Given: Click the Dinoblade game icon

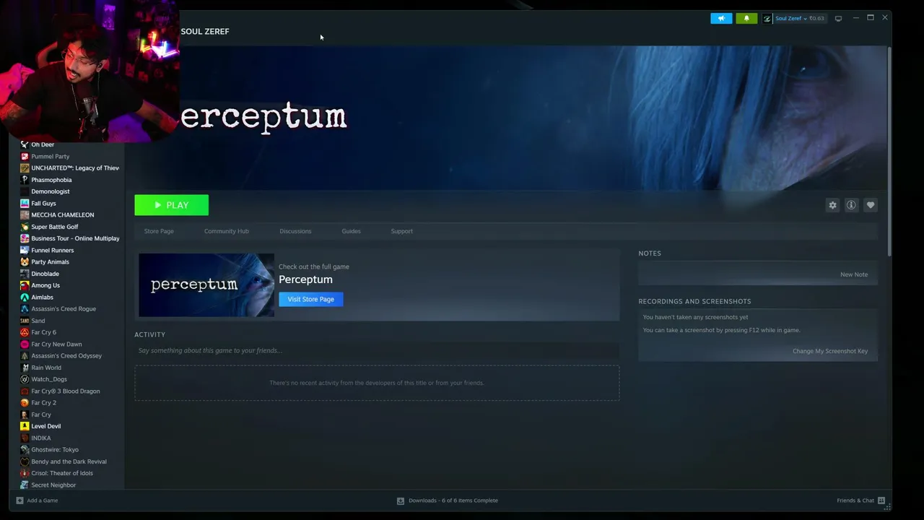Looking at the screenshot, I should click(25, 274).
